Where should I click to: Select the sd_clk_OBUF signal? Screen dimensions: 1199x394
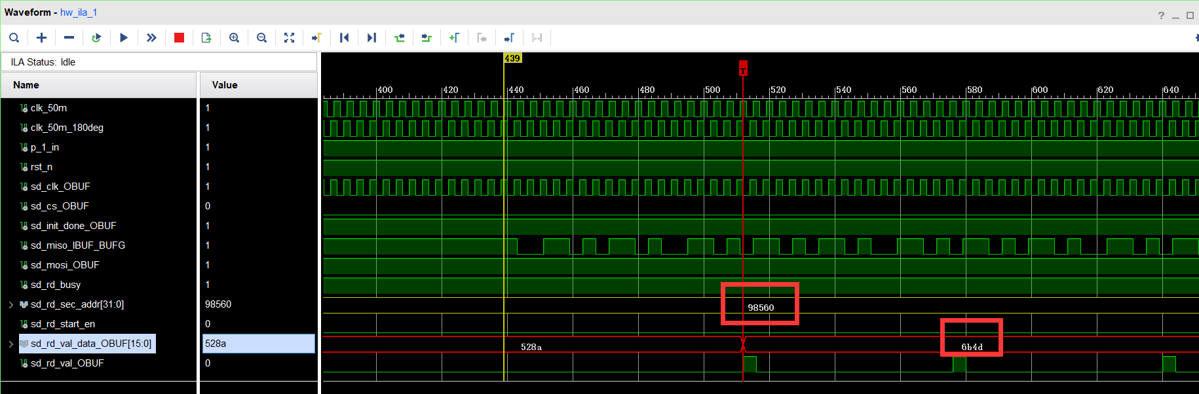(x=60, y=187)
